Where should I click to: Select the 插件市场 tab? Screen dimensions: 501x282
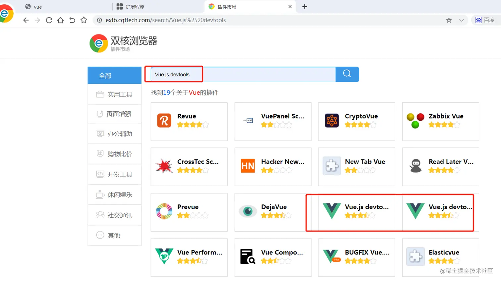pos(250,7)
